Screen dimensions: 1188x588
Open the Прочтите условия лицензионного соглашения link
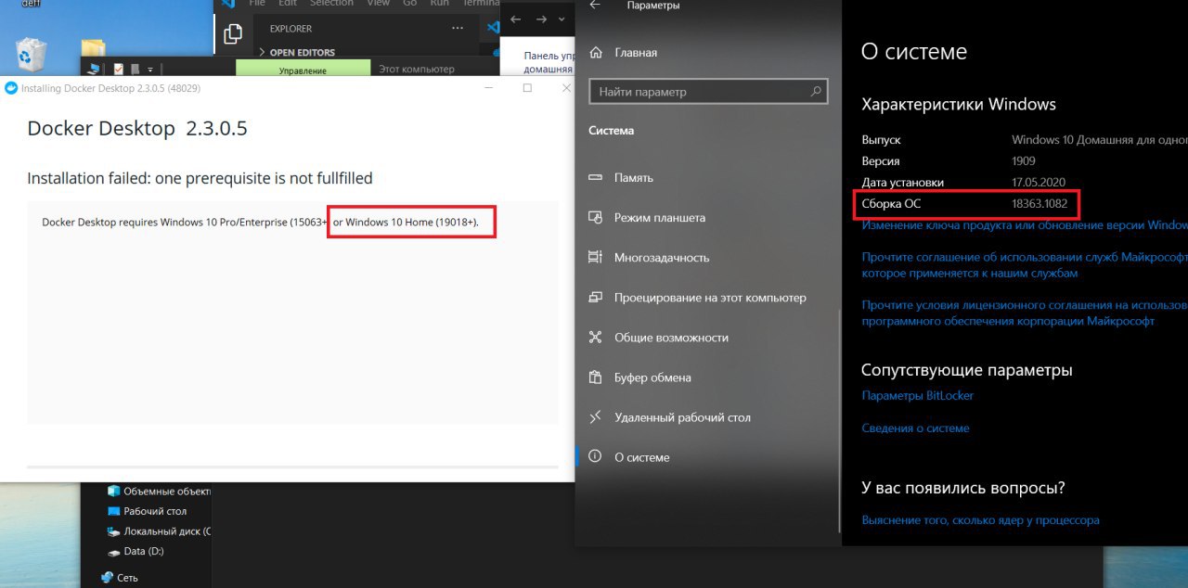pyautogui.click(x=1024, y=313)
